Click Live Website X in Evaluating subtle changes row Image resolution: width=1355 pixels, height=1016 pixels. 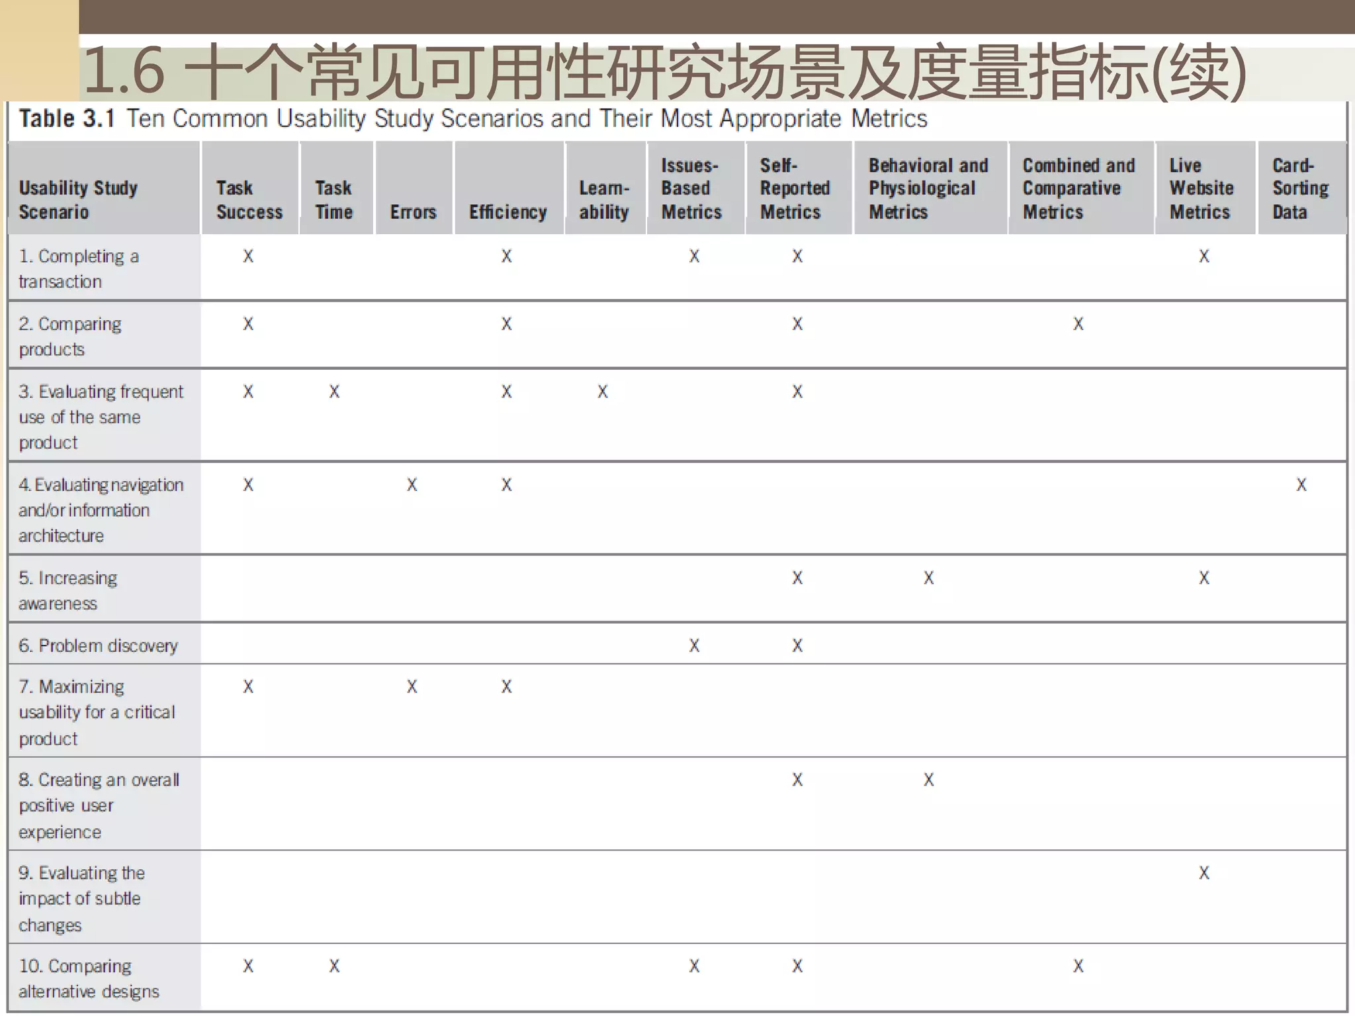point(1204,873)
